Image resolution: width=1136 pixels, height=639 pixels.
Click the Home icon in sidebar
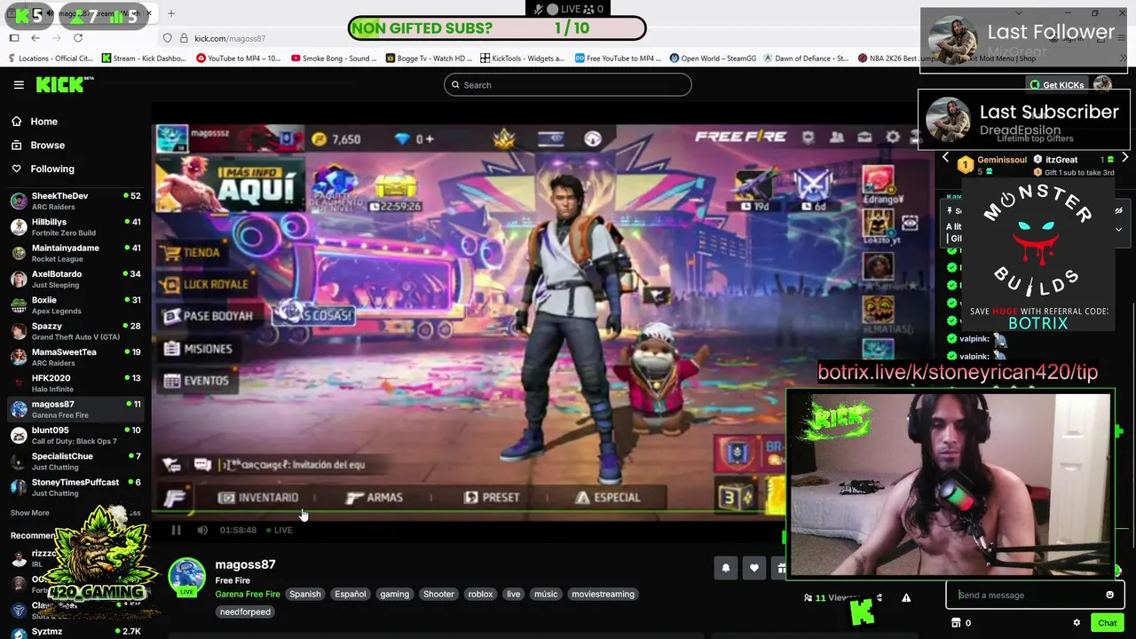[16, 122]
